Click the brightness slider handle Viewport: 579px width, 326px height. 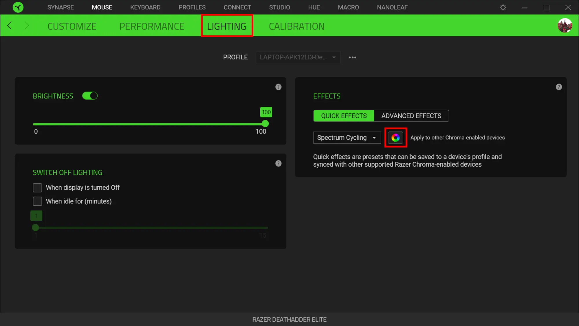(x=265, y=124)
